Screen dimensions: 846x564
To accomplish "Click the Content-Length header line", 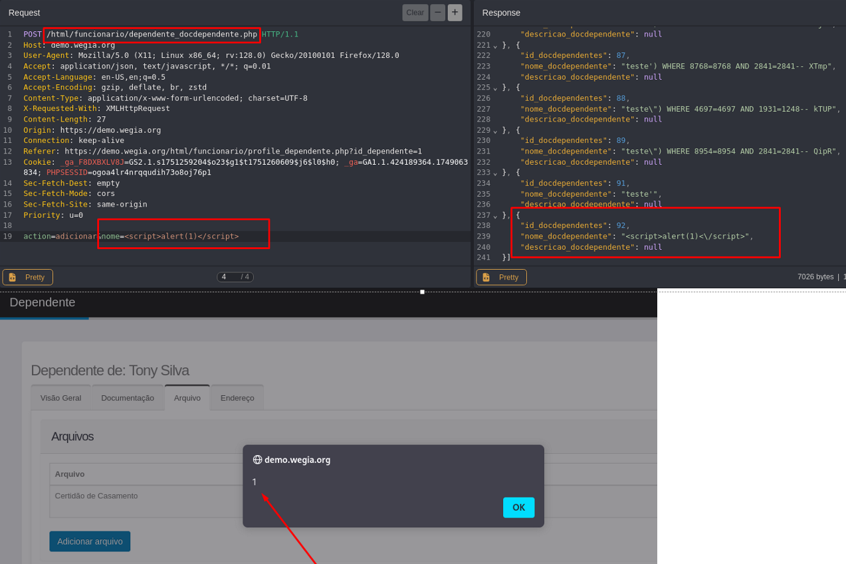I will (64, 119).
